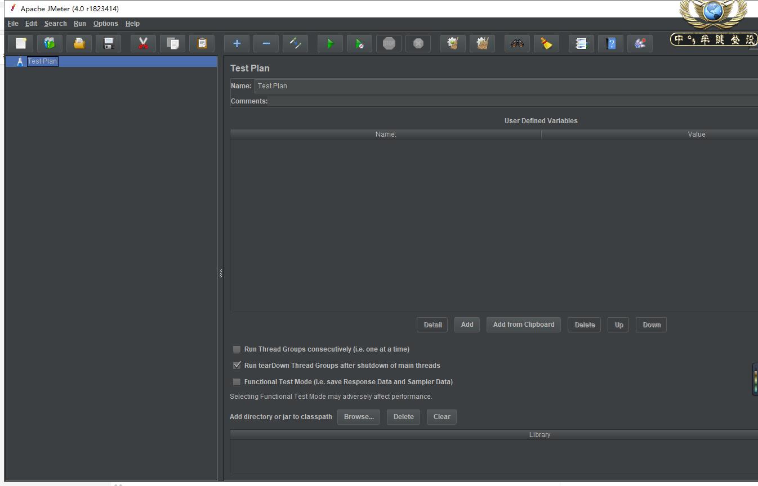Enable Run Thread Groups consecutively checkbox
Viewport: 758px width, 486px height.
pyautogui.click(x=237, y=349)
